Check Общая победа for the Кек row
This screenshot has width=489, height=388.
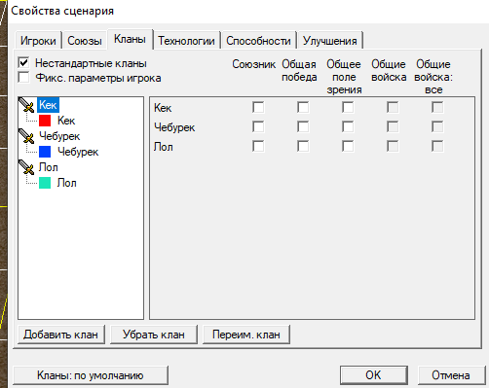click(303, 107)
